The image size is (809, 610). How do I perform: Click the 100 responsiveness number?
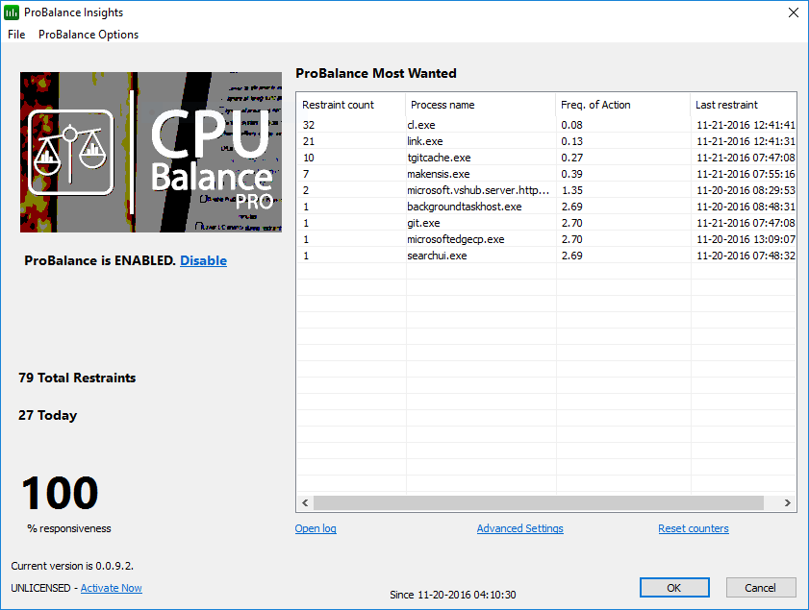(60, 493)
